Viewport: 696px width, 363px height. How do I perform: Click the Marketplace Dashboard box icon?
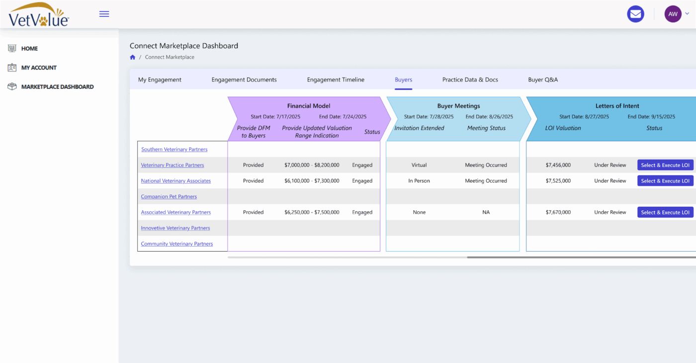[12, 87]
